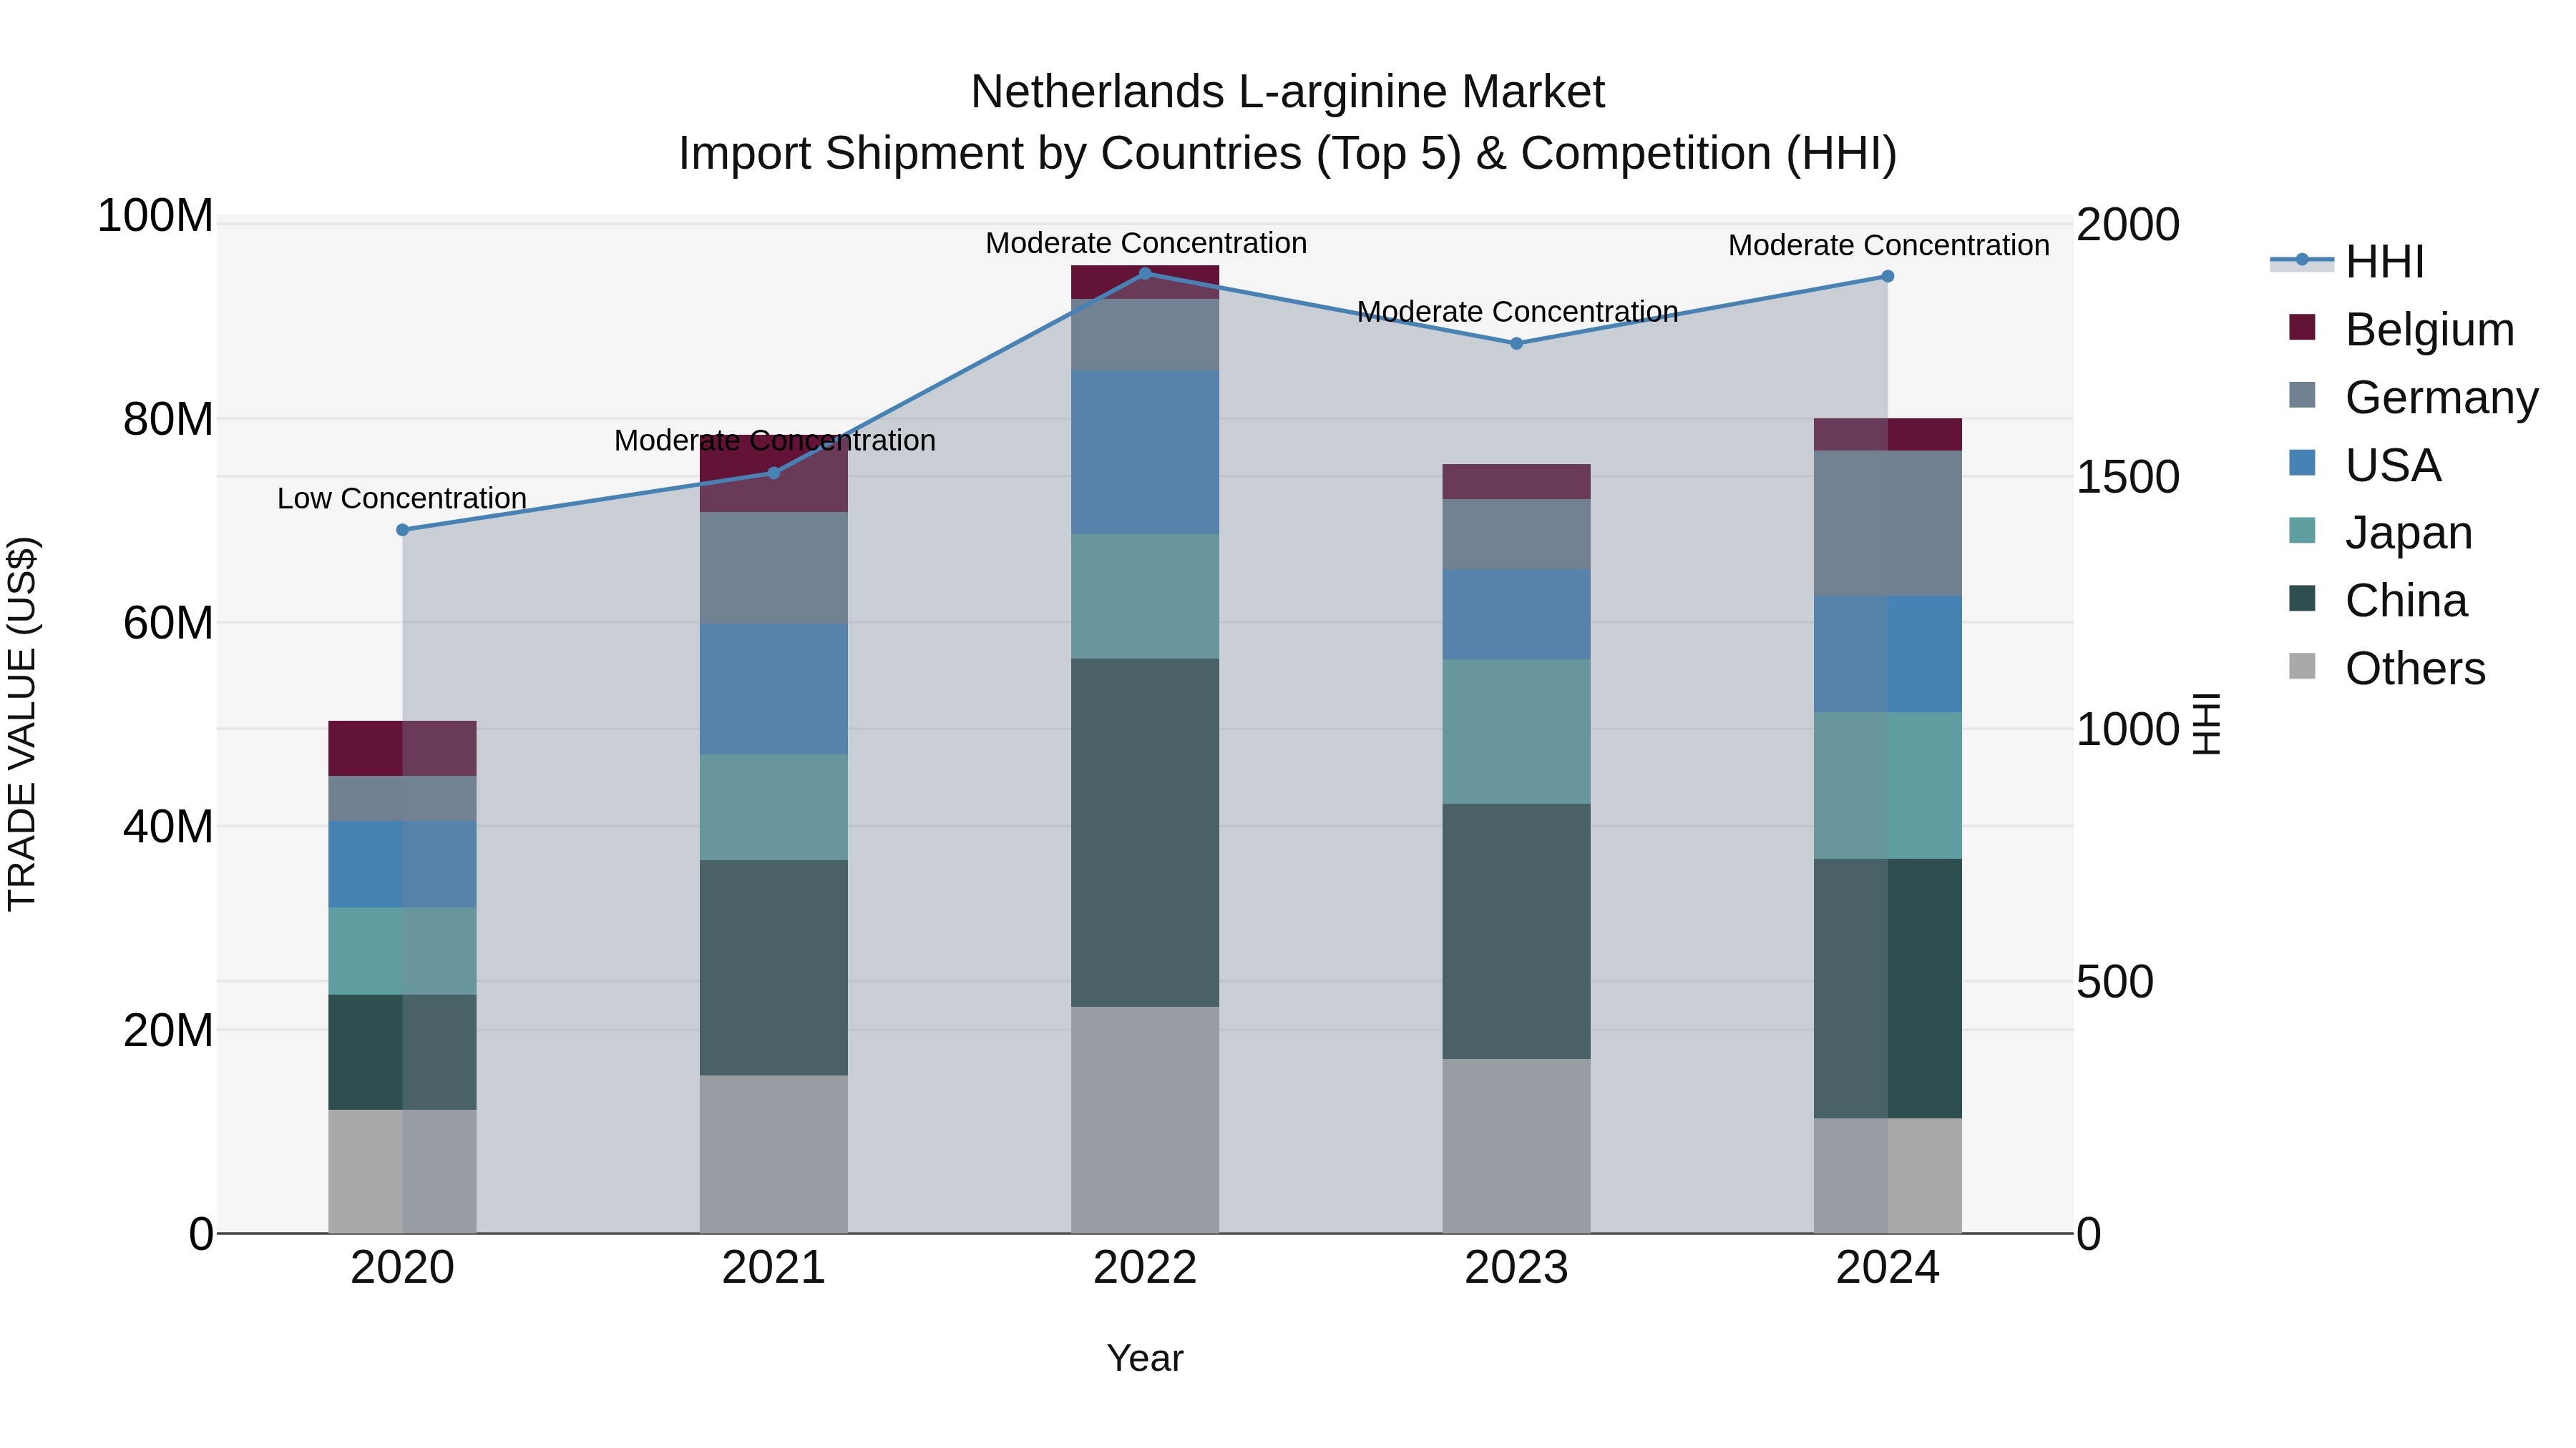Click the 2000 HHI axis tick label

2128,225
